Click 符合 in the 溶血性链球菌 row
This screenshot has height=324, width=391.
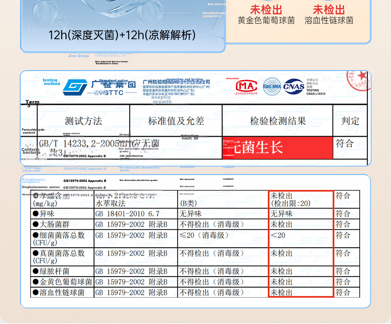(x=343, y=293)
